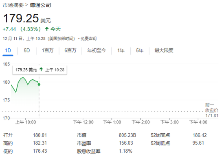Viewport: 224px width, 156px height.
Task: Show the 1年 chart range
Action: click(x=121, y=50)
